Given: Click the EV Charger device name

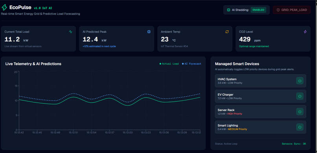Looking at the screenshot, I should [x=225, y=94].
